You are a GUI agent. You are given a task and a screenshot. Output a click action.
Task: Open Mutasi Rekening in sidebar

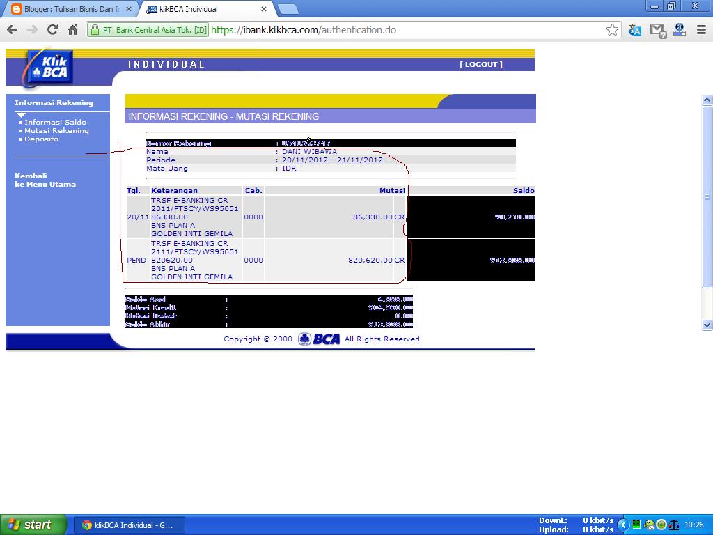click(56, 130)
